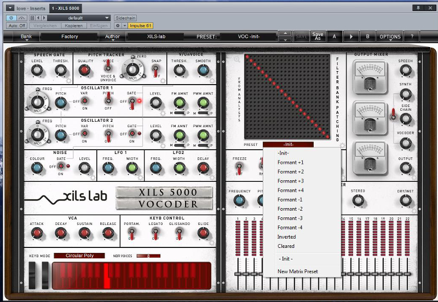Viewport: 438px width, 302px height.
Task: Copy A to B with the arrow button
Action: click(x=351, y=37)
